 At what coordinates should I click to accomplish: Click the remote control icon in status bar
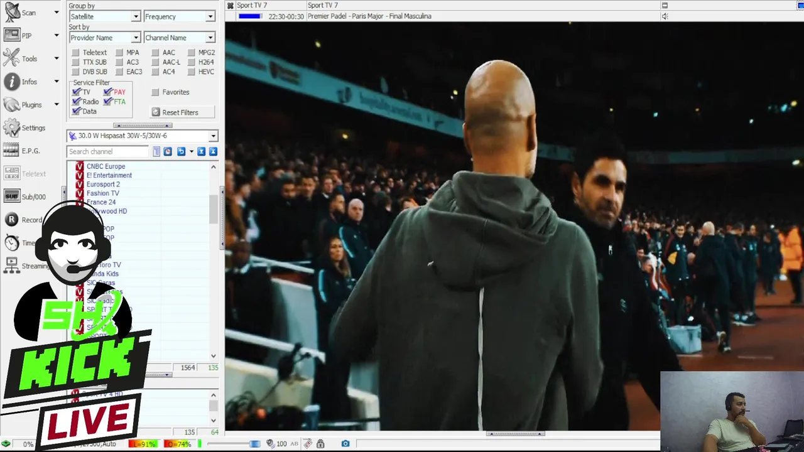pyautogui.click(x=307, y=444)
